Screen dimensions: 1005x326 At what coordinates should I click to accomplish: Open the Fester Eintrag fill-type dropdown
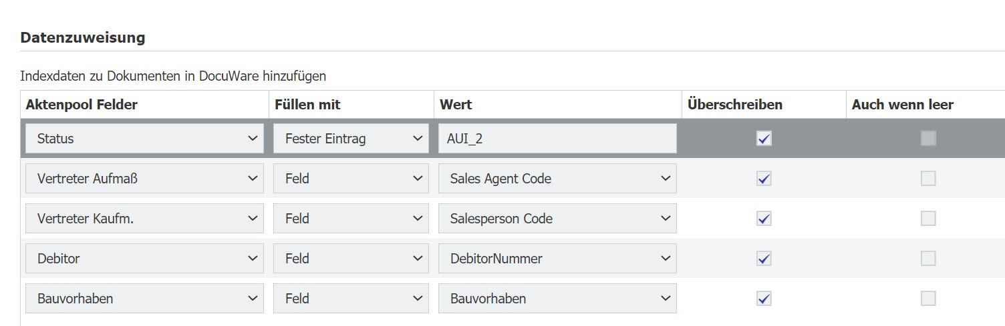351,139
